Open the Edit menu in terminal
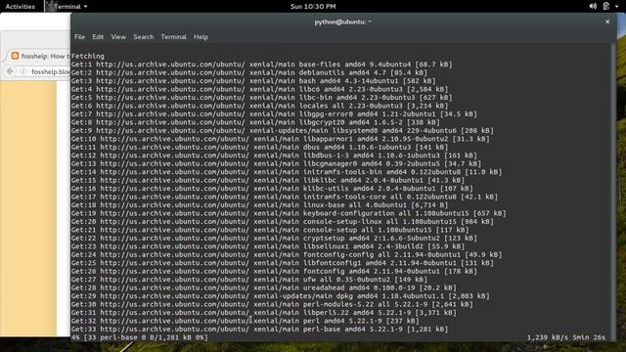Image resolution: width=626 pixels, height=352 pixels. pyautogui.click(x=98, y=37)
